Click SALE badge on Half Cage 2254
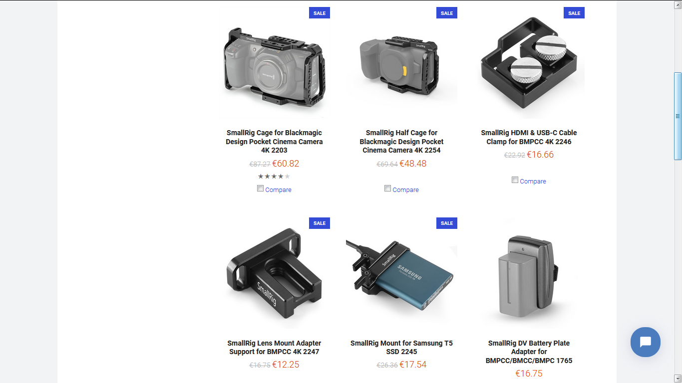Viewport: 682px width, 383px height. [447, 13]
